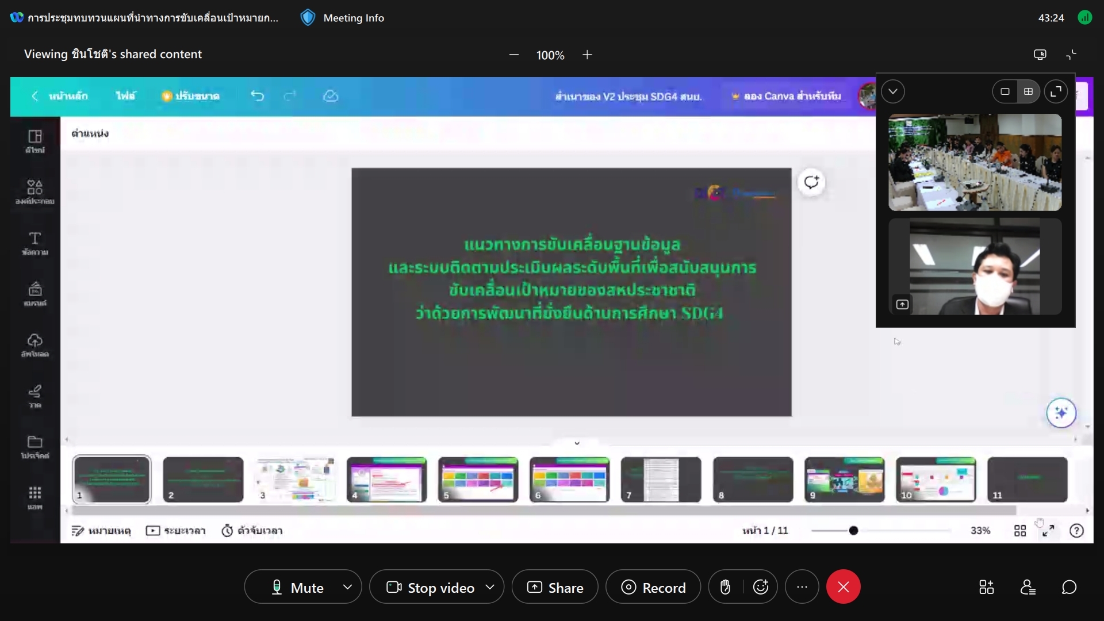The width and height of the screenshot is (1104, 621).
Task: Open video options arrow beside Stop video
Action: 490,587
